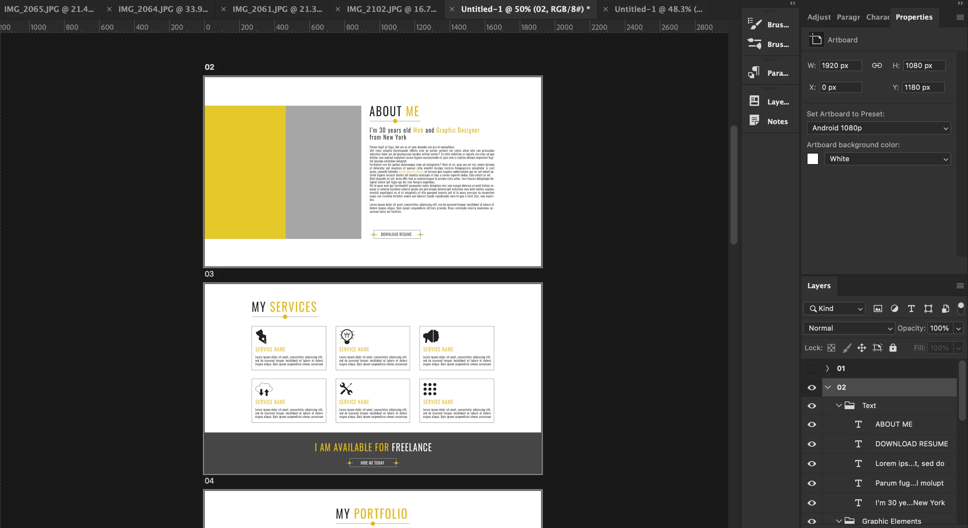Screen dimensions: 968x528
Task: Select the I'm 30 ye...New York layer
Action: pyautogui.click(x=909, y=502)
